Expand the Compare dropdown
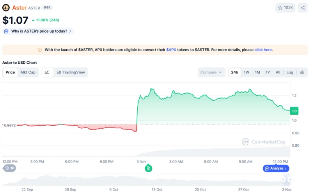Viewport: 312px width, 196px height. pos(211,72)
